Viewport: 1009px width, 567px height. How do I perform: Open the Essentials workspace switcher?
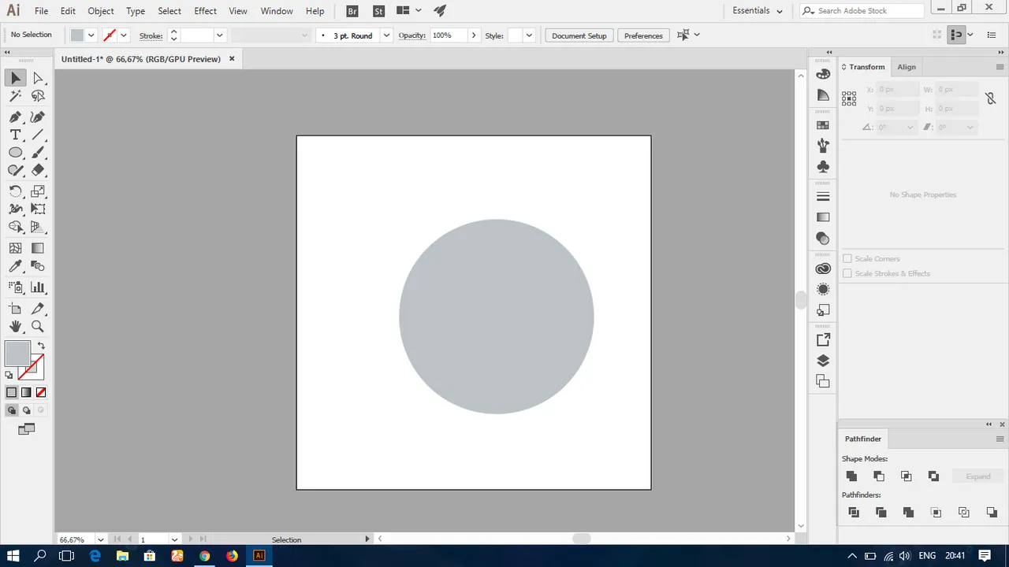[758, 11]
